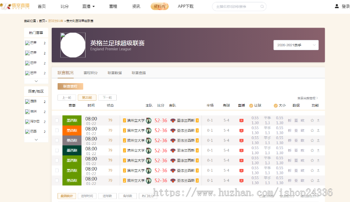
Task: Expand the 国家/地区 list with its chevron
Action: pyautogui.click(x=36, y=140)
